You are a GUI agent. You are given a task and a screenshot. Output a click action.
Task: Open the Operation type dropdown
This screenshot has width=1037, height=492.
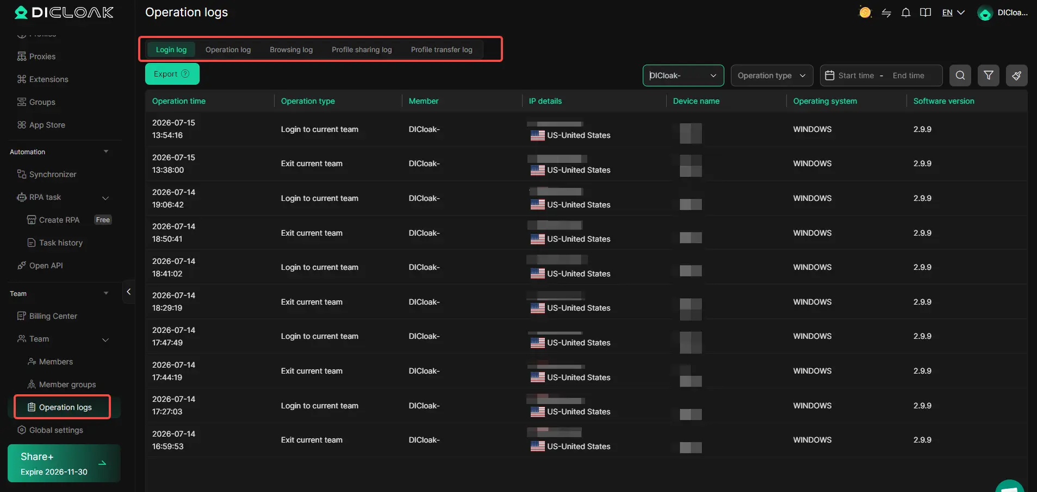[772, 75]
